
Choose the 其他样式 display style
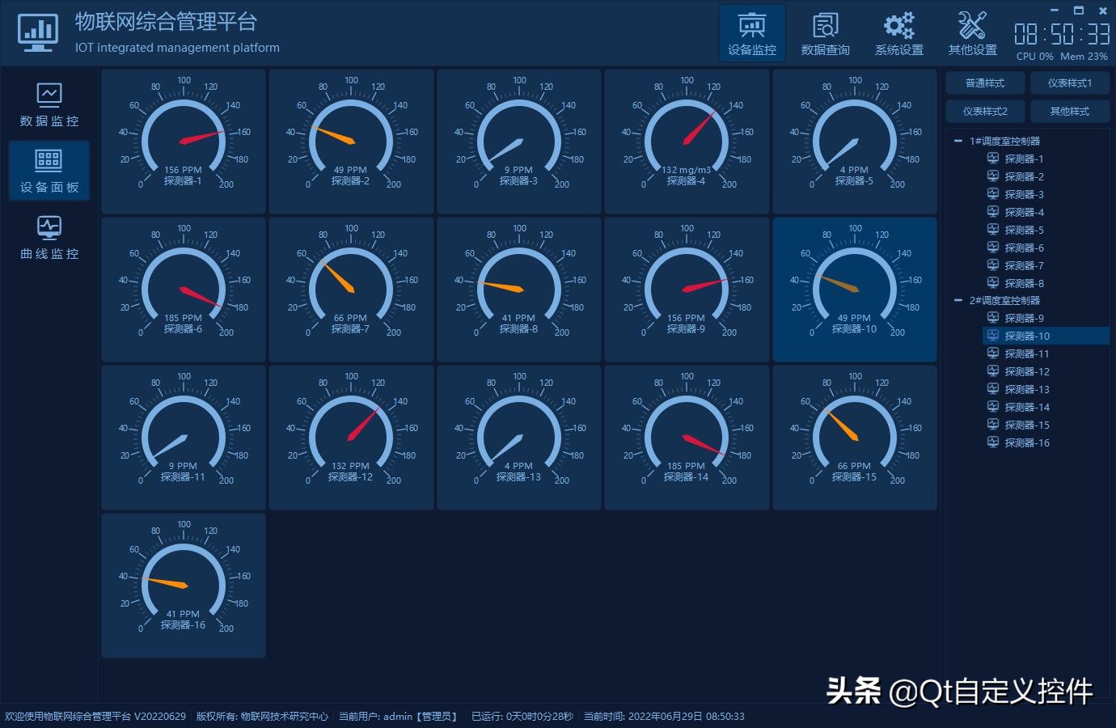[1070, 111]
